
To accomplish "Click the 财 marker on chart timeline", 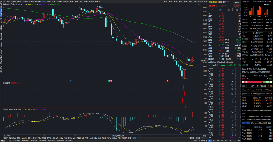I will pos(70,81).
